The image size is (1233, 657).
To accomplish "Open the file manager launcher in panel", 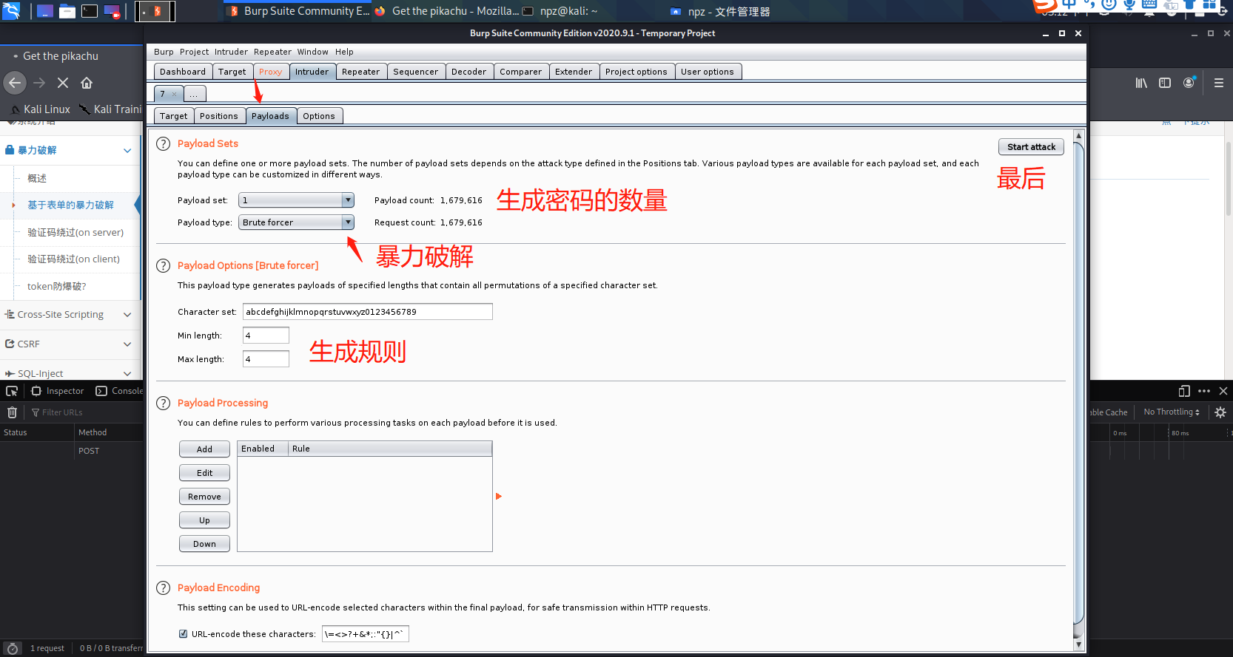I will (x=67, y=11).
